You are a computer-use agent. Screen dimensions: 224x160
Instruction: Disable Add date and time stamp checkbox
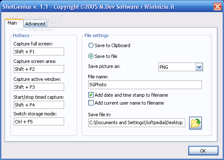91,95
